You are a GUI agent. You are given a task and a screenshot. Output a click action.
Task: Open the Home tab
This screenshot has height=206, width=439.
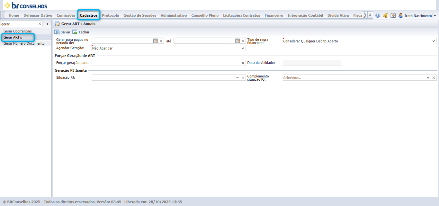[x=14, y=15]
